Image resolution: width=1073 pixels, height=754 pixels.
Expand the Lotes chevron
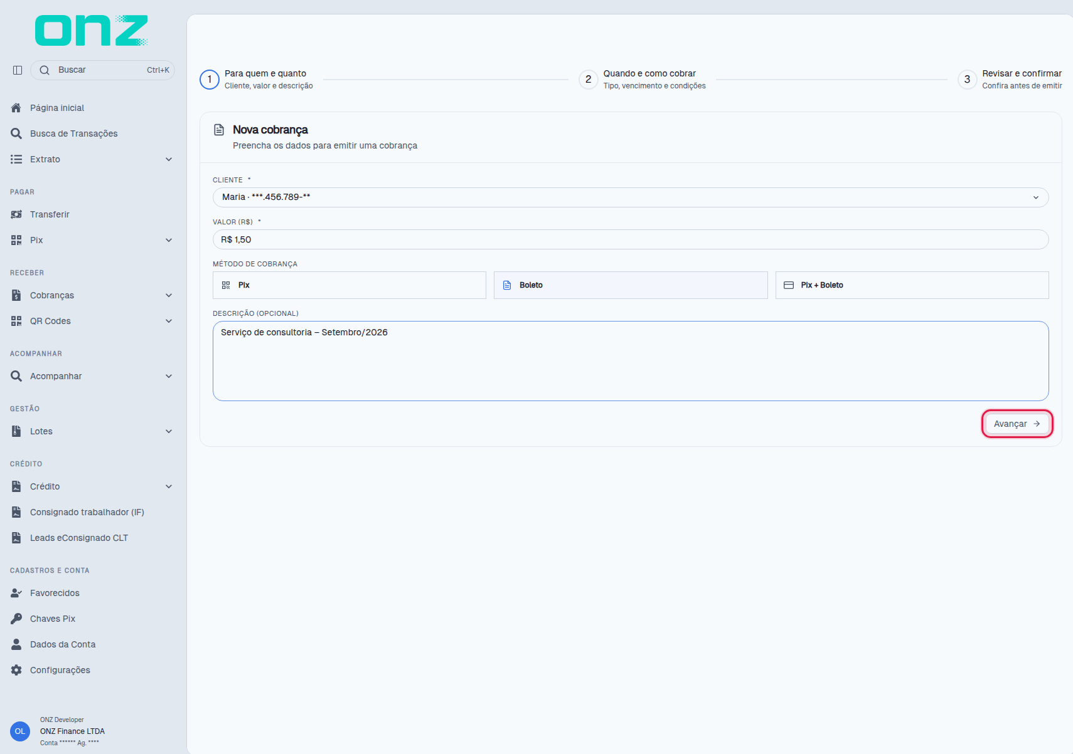(169, 431)
